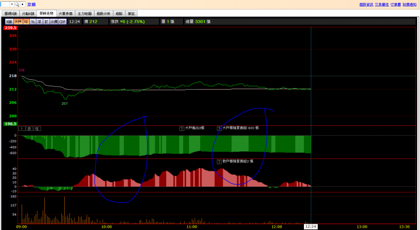Image resolution: width=420 pixels, height=230 pixels.
Task: Open the 筆記 notes tab
Action: 131,13
